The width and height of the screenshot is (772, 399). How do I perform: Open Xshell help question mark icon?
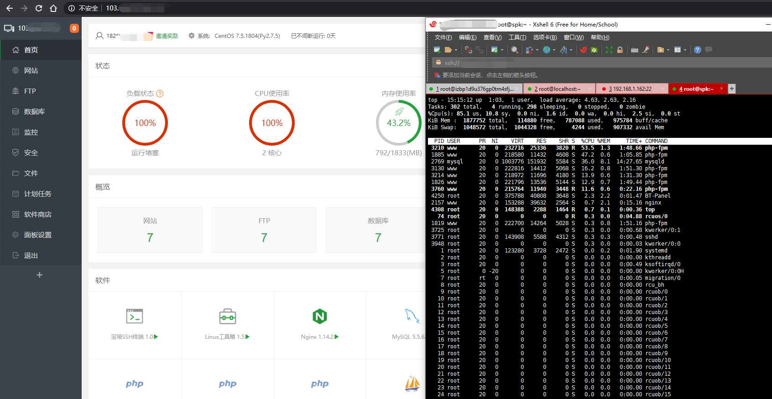pos(697,50)
